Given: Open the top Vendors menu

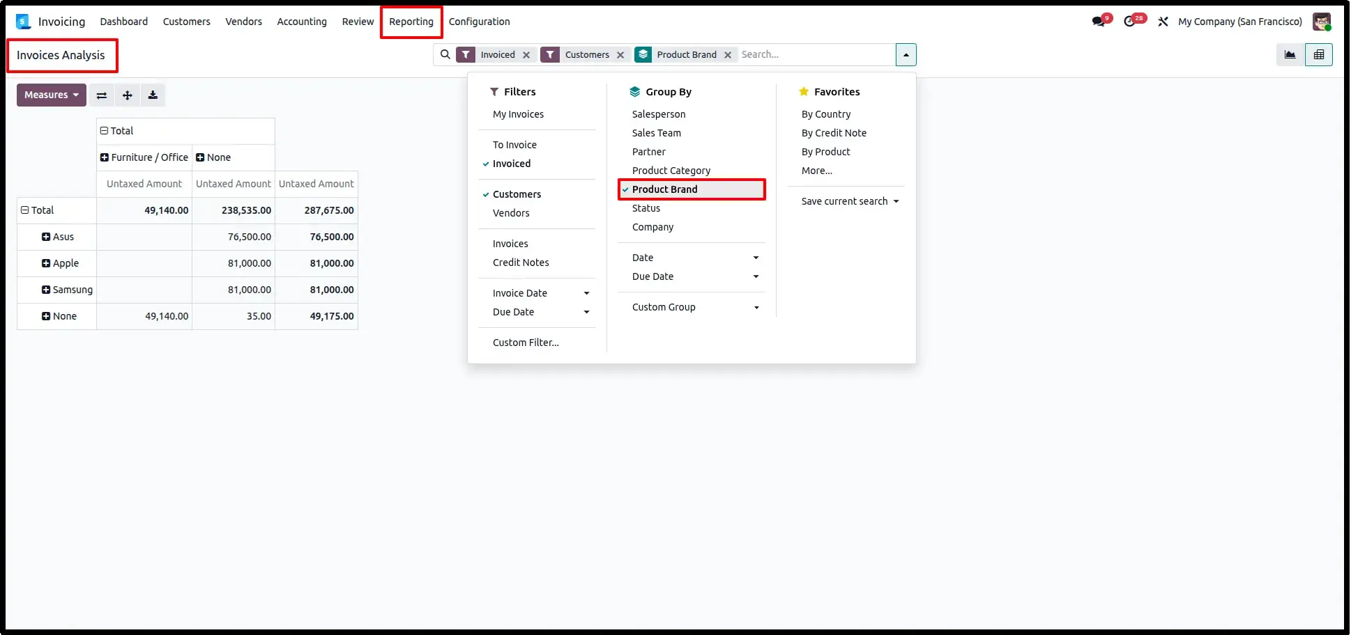Looking at the screenshot, I should (x=243, y=22).
